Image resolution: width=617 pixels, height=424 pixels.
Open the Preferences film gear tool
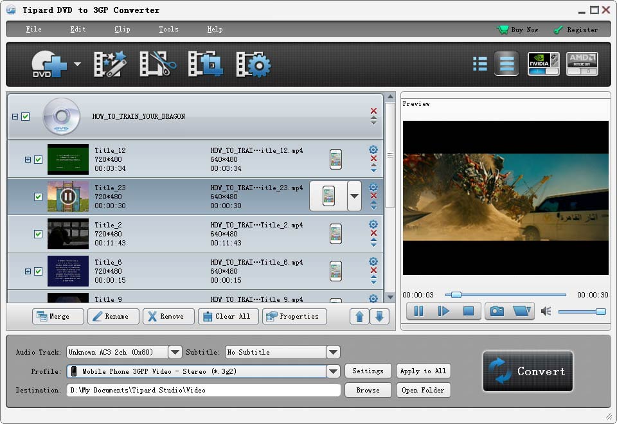[x=253, y=64]
